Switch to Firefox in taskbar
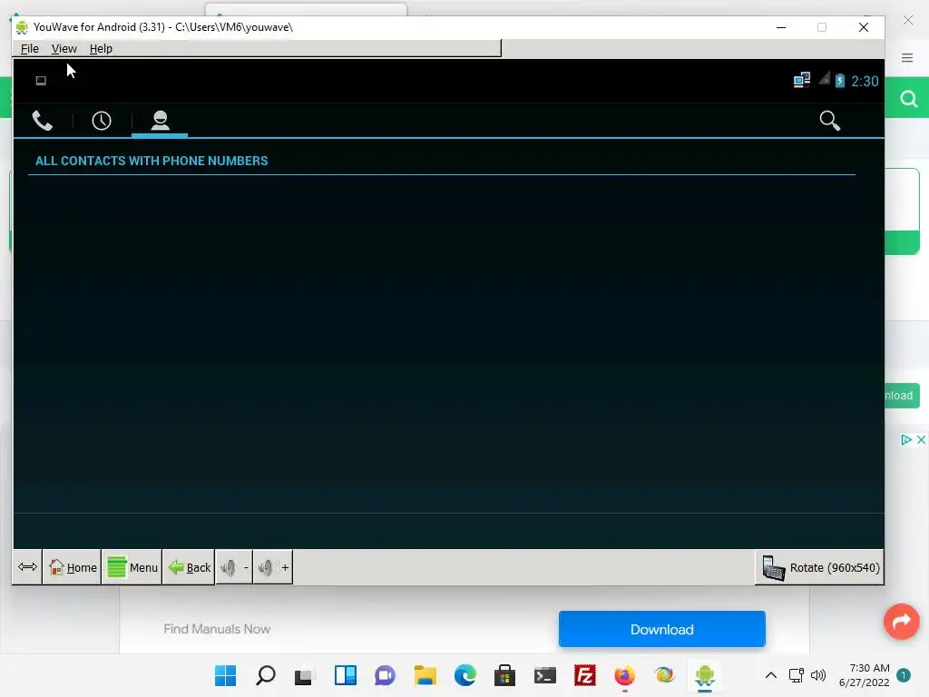 pyautogui.click(x=624, y=675)
